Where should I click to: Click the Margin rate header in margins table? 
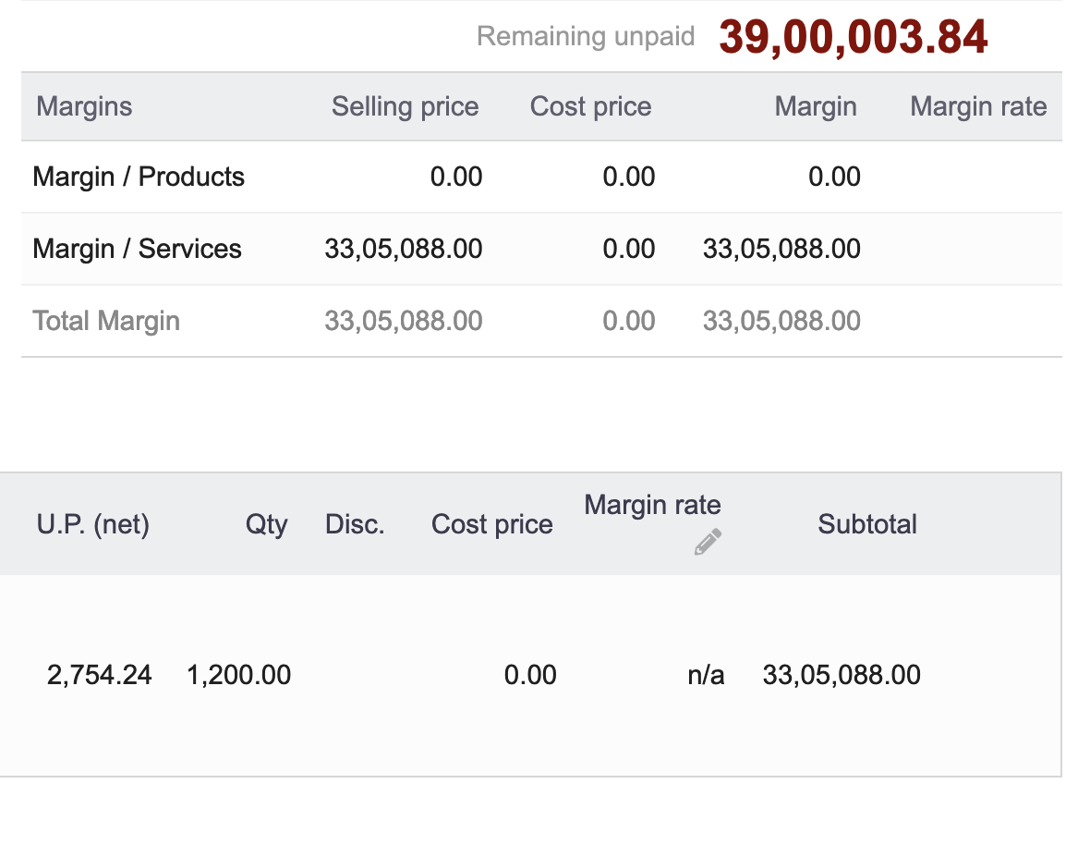coord(978,106)
